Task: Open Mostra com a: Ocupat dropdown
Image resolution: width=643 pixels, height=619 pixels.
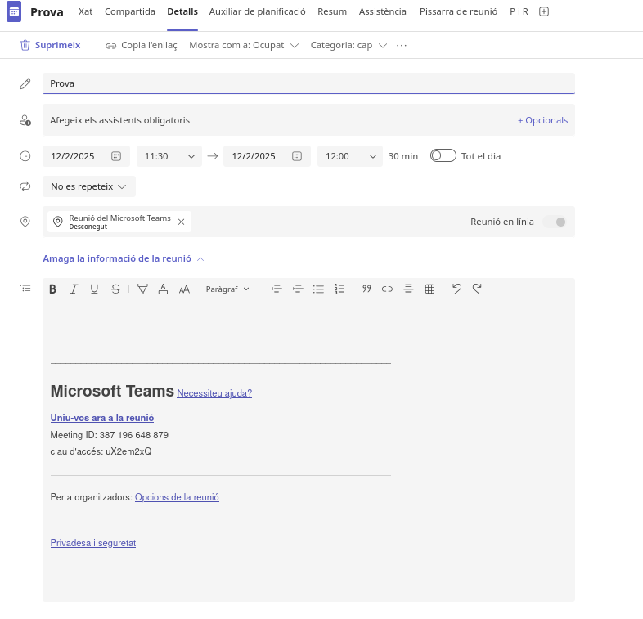Action: 244,45
